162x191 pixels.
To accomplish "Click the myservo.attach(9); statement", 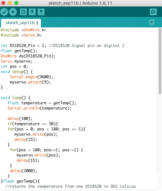I will (x=30, y=82).
